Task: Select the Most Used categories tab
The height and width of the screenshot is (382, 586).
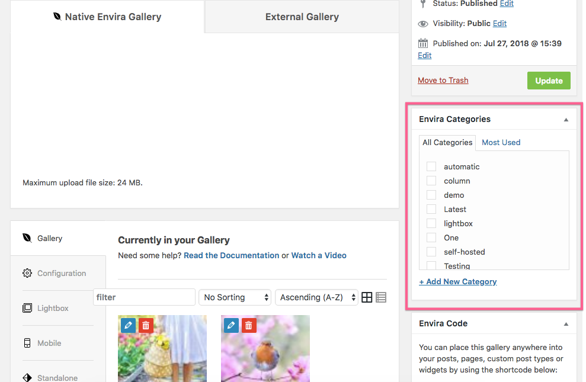Action: pos(501,142)
